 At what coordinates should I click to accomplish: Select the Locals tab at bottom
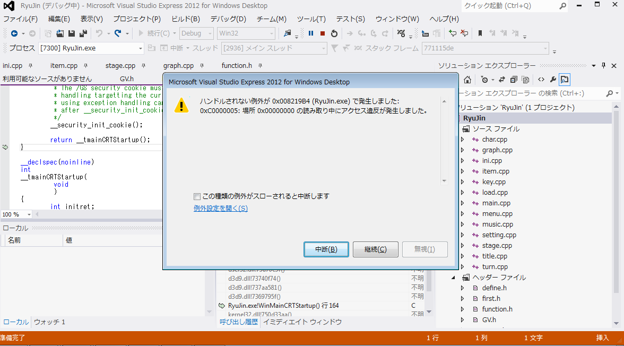click(16, 322)
